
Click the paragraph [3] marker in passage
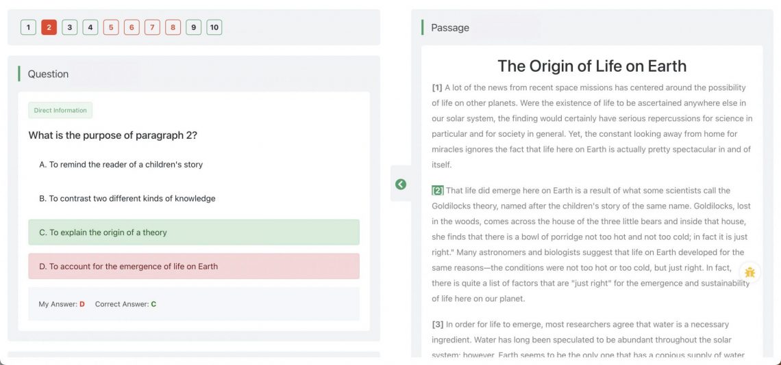438,324
